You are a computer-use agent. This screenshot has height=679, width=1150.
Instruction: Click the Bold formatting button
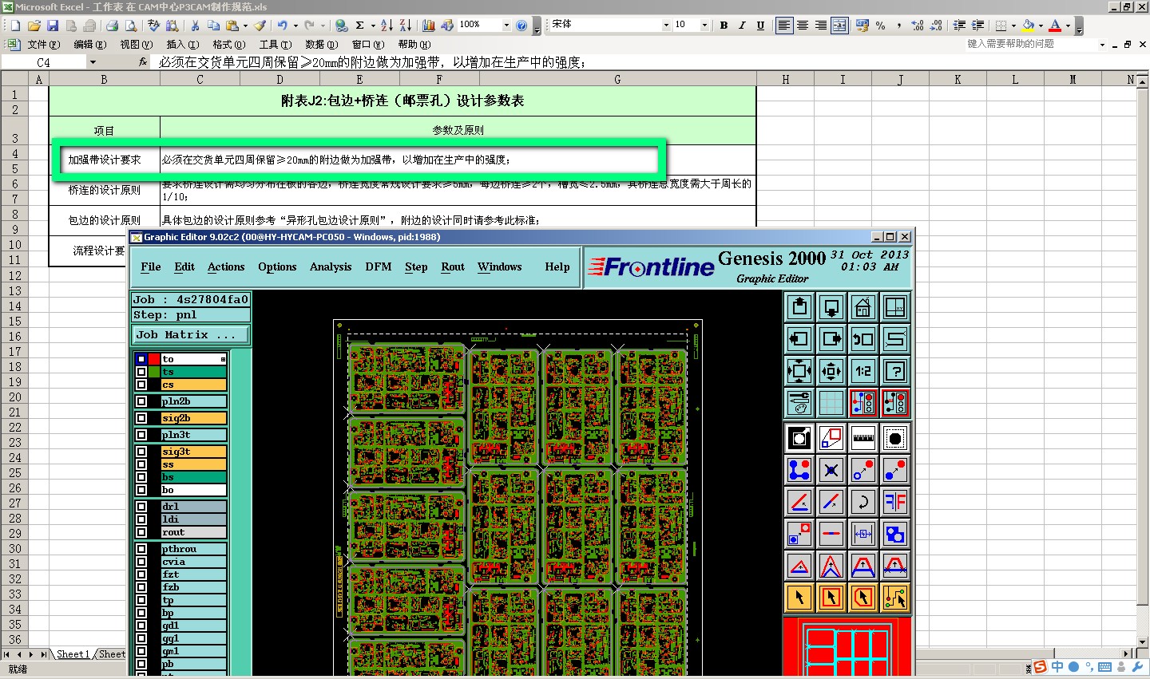tap(724, 26)
